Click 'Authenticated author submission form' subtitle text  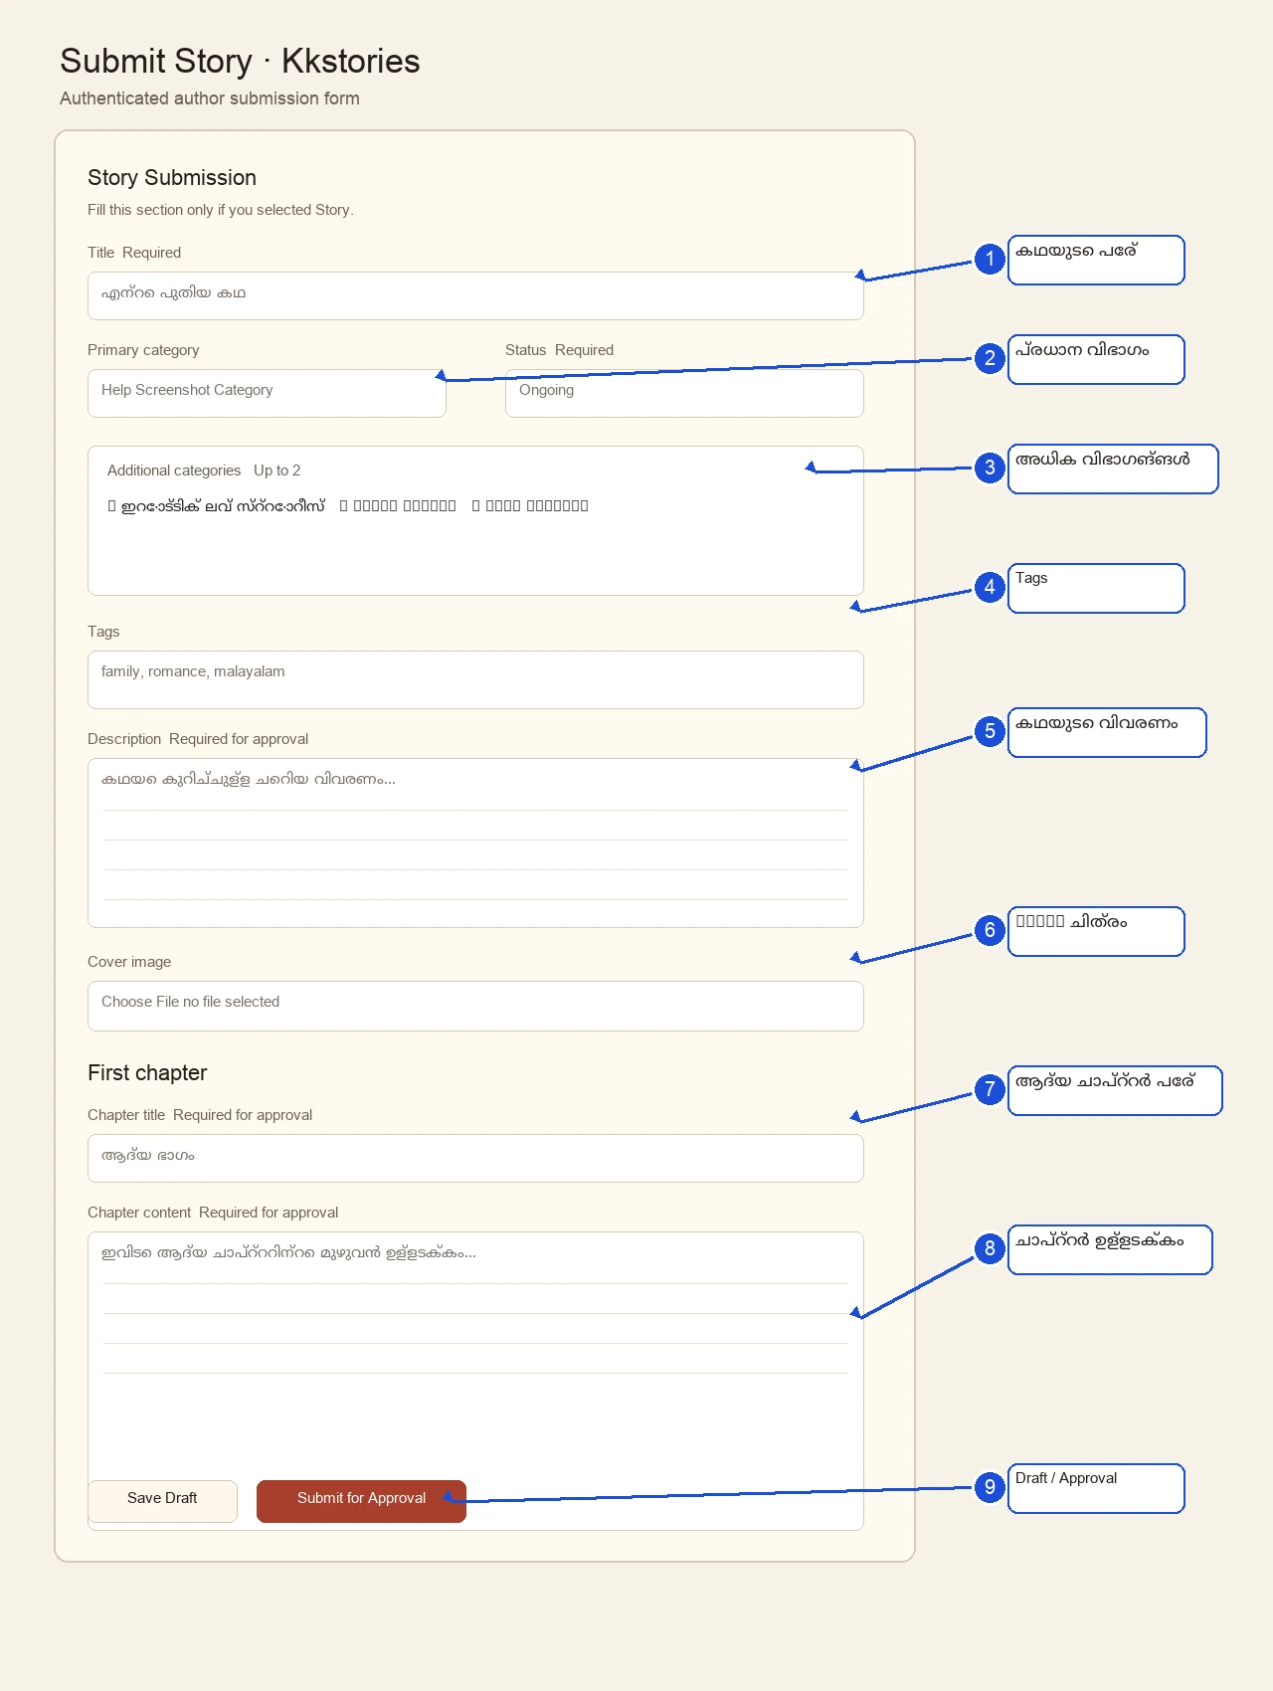(210, 98)
